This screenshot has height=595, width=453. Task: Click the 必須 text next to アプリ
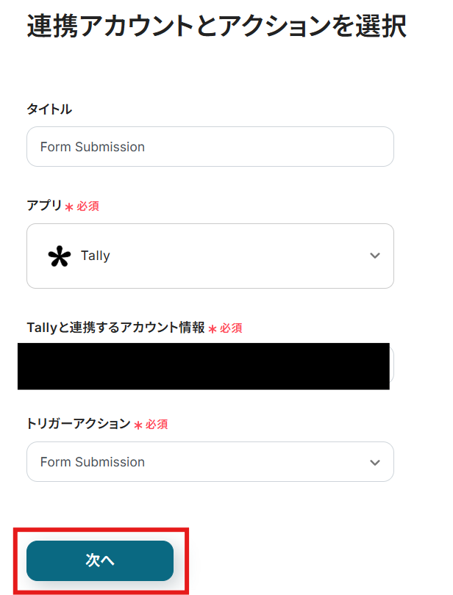[x=88, y=206]
